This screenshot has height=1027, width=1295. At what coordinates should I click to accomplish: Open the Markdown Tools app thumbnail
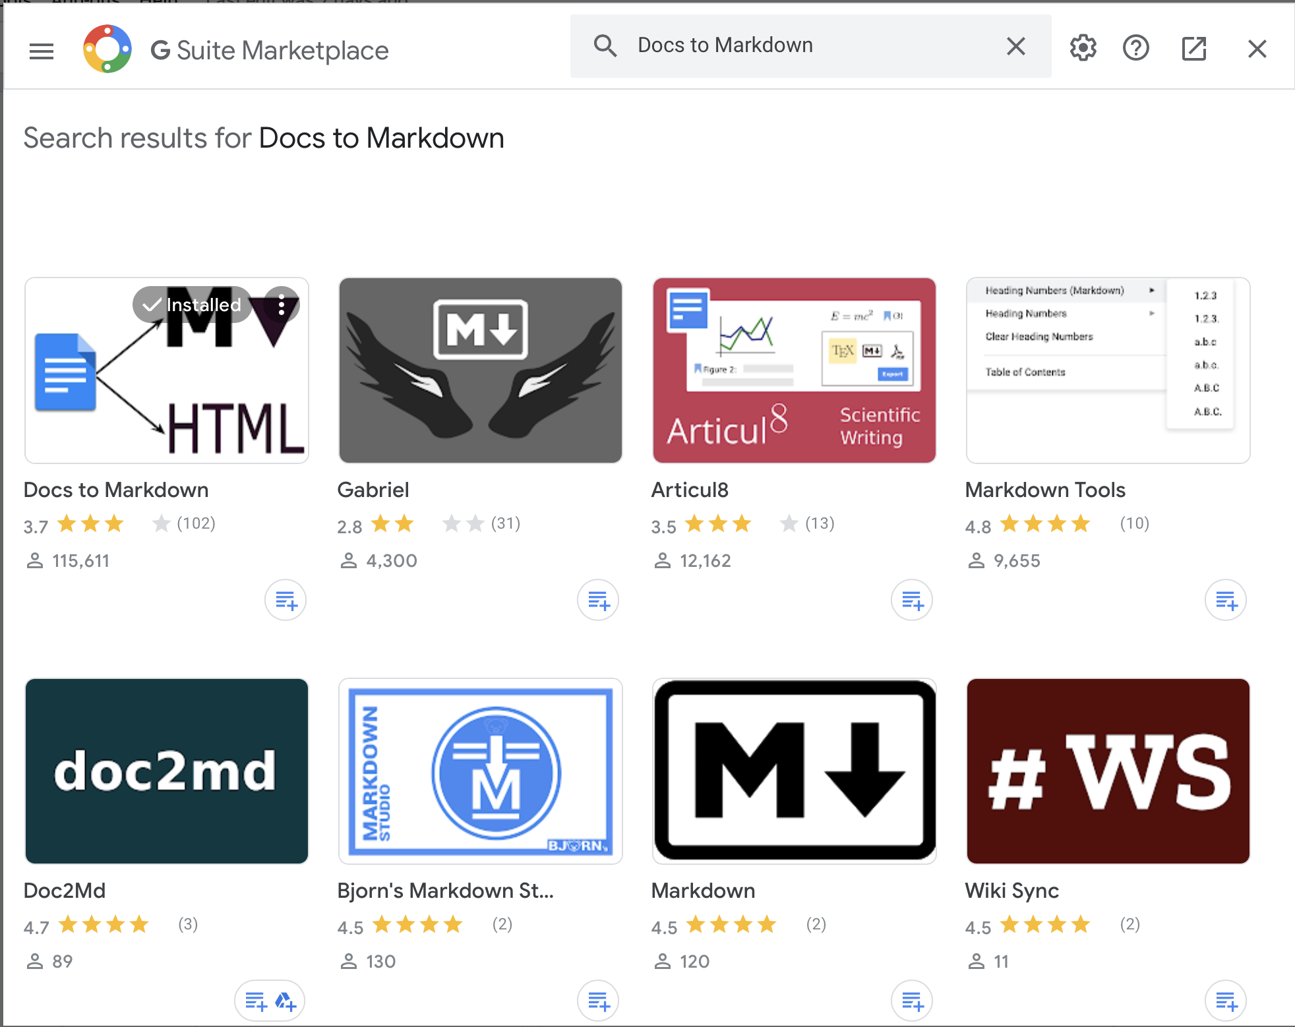point(1108,370)
